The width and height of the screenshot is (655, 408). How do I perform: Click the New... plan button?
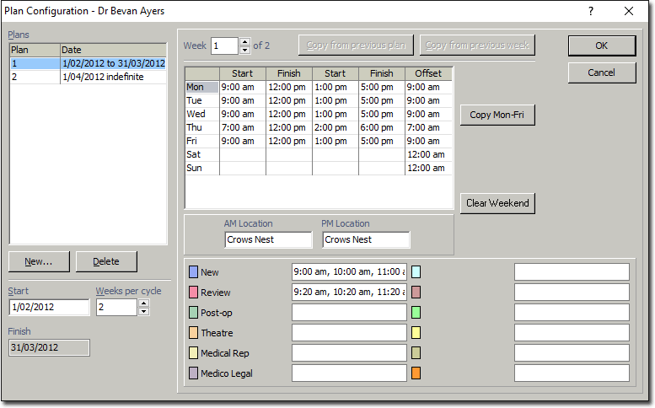click(x=39, y=262)
